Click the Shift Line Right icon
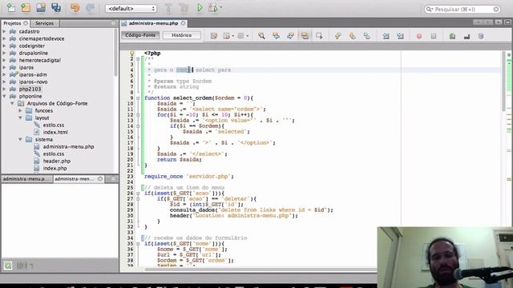 point(400,36)
